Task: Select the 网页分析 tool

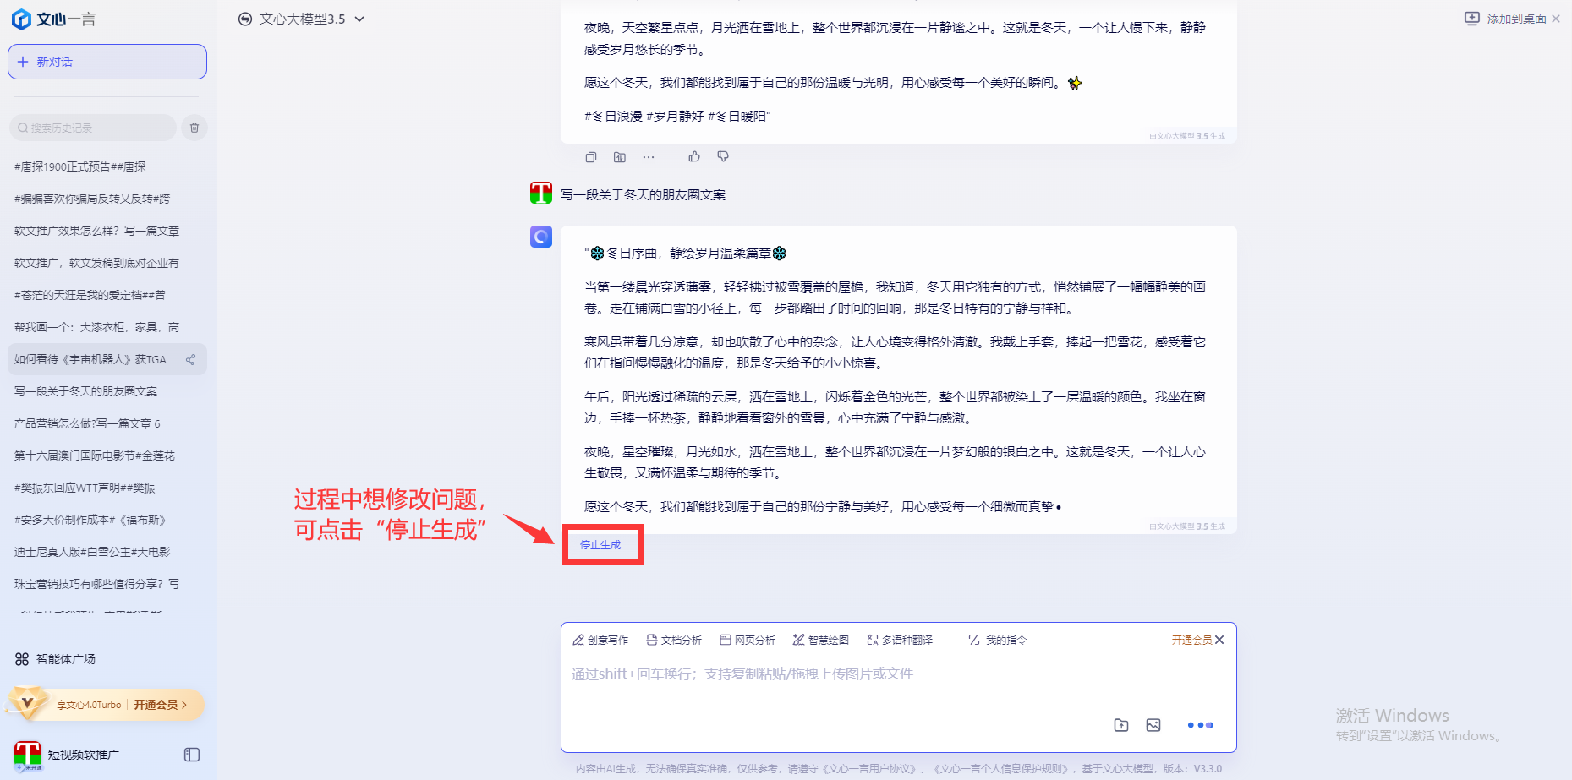Action: [748, 640]
